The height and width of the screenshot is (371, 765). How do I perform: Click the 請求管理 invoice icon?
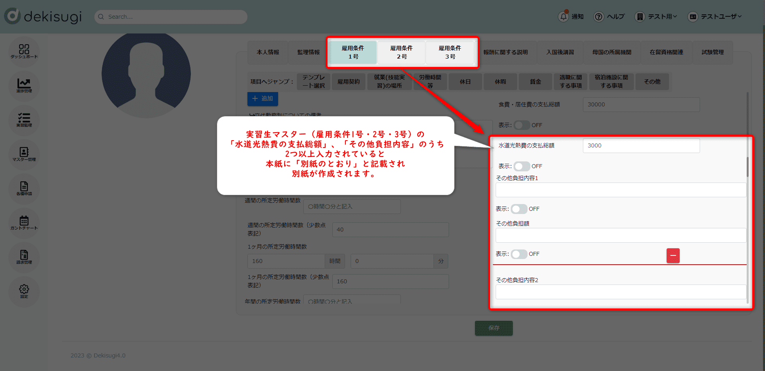pos(24,257)
